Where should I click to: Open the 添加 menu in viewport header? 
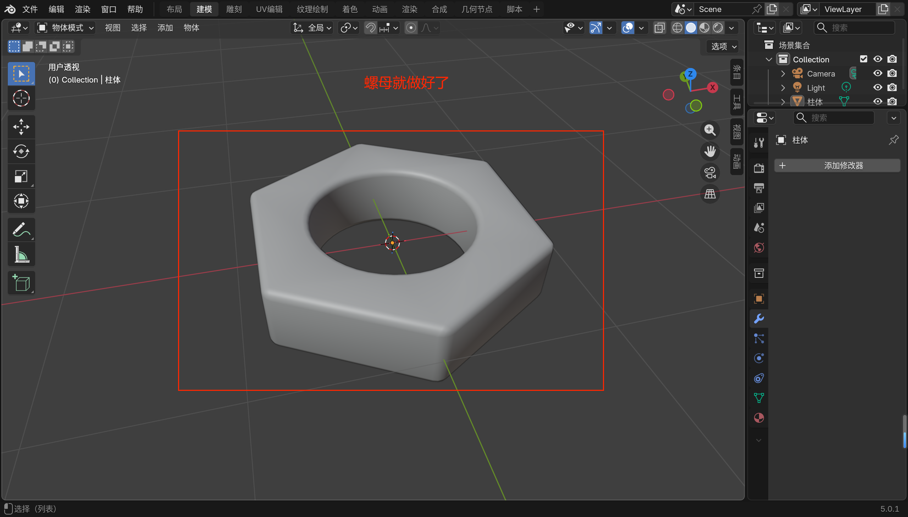point(165,28)
